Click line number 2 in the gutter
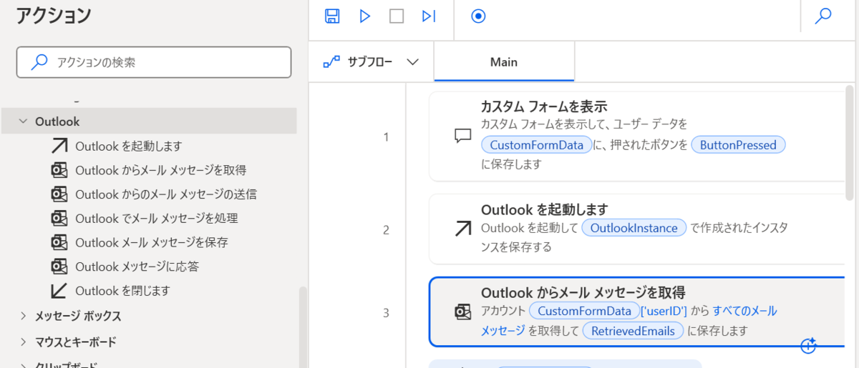The image size is (859, 368). [387, 229]
